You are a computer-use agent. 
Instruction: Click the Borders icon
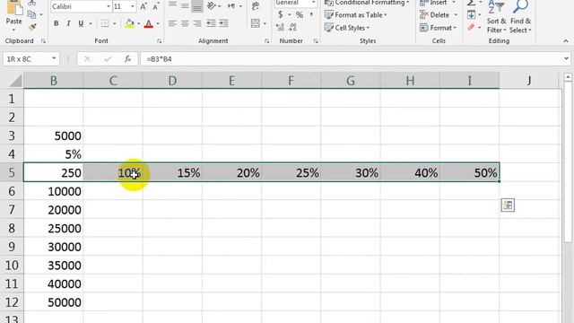[x=105, y=24]
